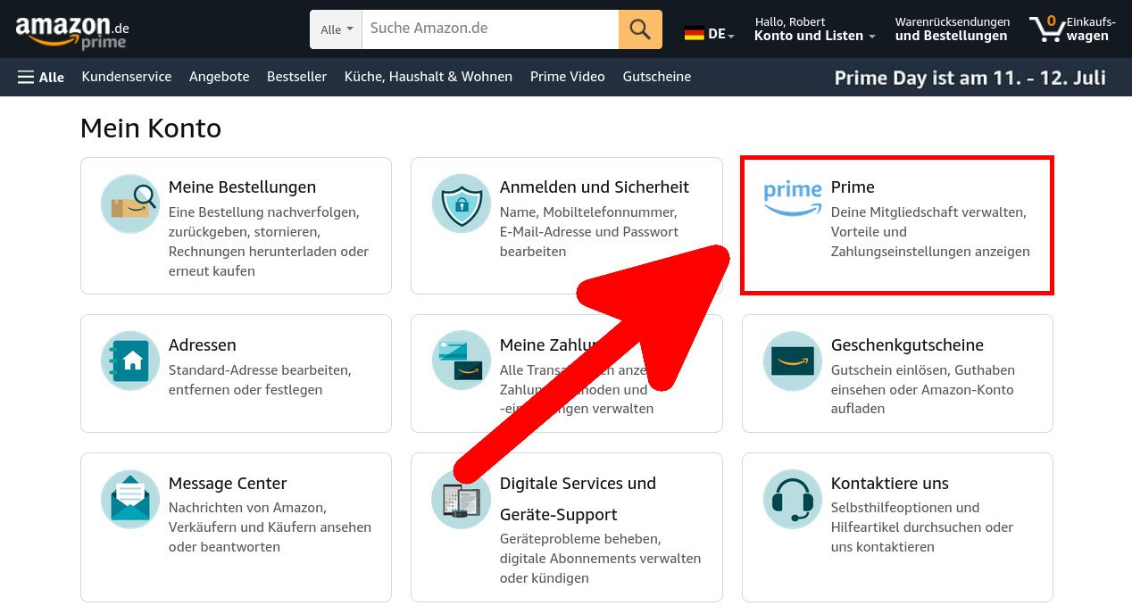Open the Geschenkgutscheine heading link

point(907,345)
